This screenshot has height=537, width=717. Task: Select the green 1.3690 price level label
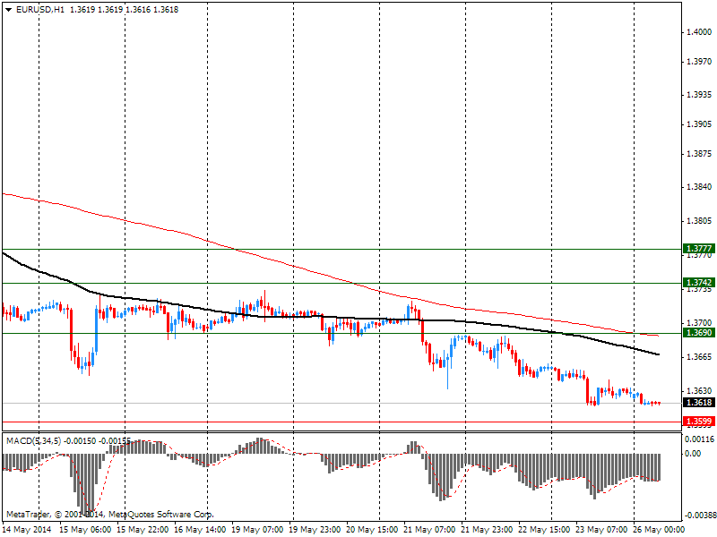coord(698,333)
